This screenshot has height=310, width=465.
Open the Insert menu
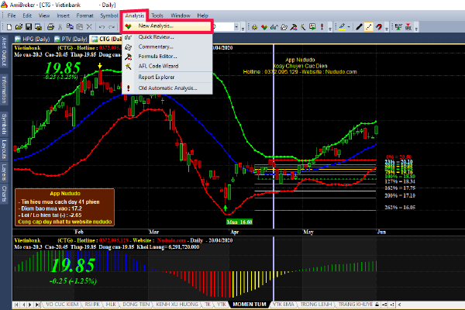(64, 15)
